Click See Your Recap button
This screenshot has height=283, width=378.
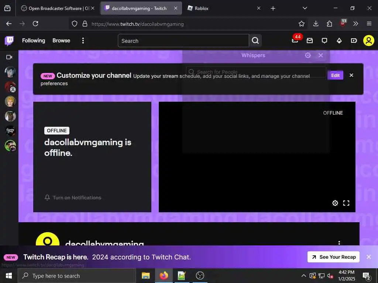[333, 257]
